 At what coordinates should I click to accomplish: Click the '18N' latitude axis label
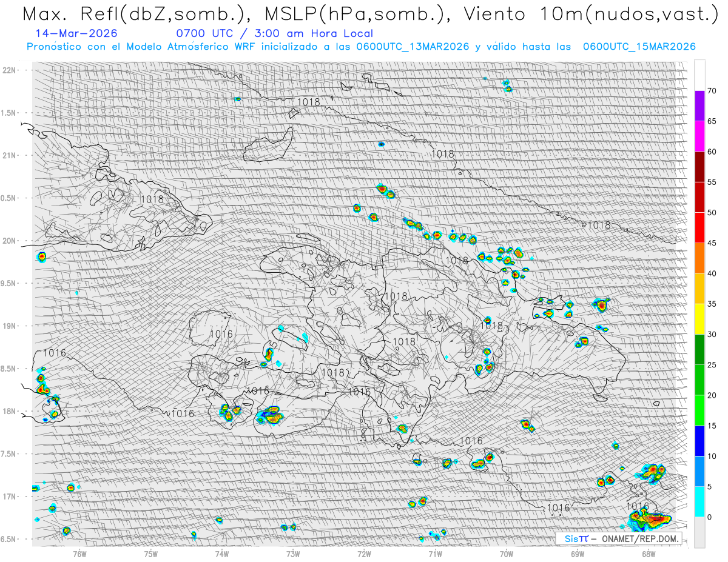[x=10, y=411]
